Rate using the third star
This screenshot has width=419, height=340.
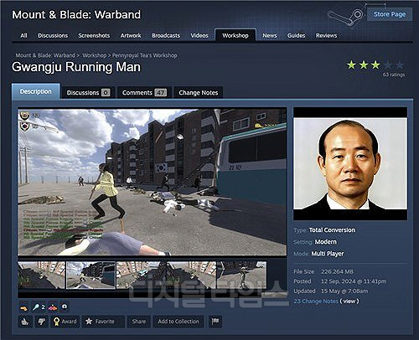[375, 65]
